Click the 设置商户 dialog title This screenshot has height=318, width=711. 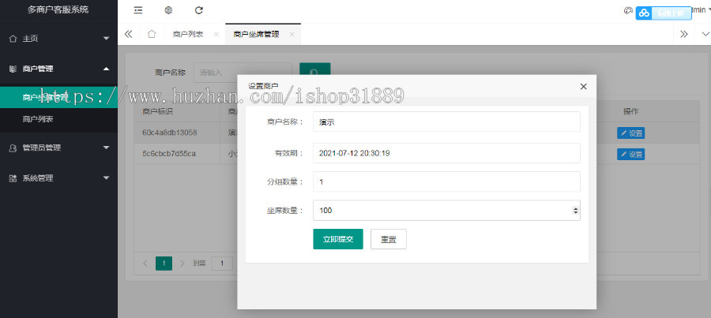coord(263,86)
